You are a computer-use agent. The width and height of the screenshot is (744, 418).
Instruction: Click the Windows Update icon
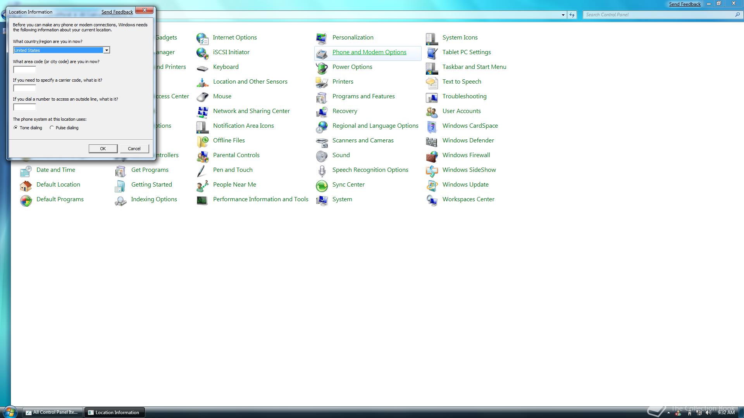point(432,185)
